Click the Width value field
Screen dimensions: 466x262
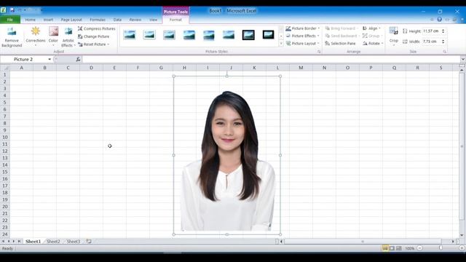pyautogui.click(x=431, y=41)
